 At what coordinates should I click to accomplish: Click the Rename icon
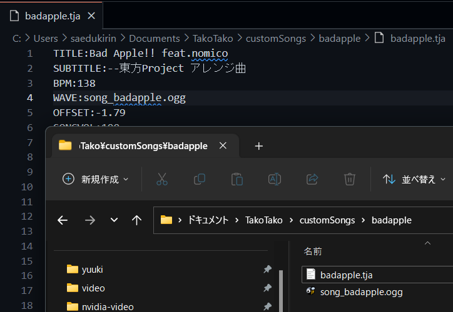point(275,179)
